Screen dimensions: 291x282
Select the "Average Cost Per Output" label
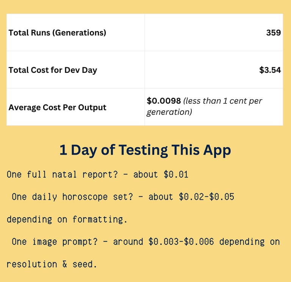[57, 107]
